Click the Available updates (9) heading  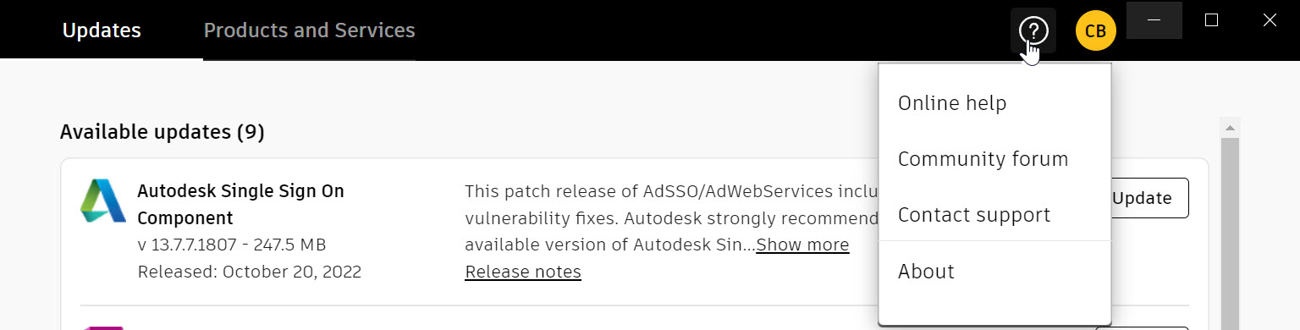click(162, 132)
